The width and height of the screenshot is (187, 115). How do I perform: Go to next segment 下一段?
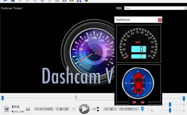tap(110, 109)
